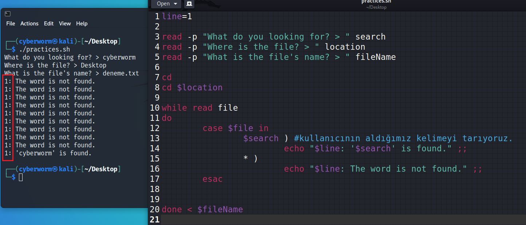Create a new document in the text editor

pos(189,4)
